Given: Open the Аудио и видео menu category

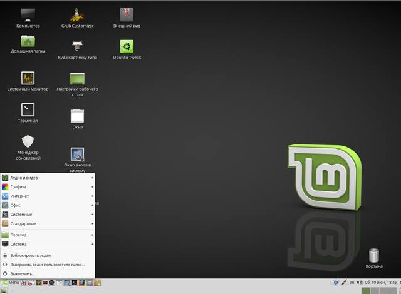Looking at the screenshot, I should [48, 178].
